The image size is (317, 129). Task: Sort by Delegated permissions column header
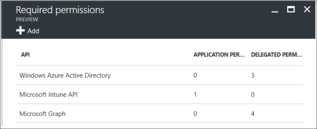[x=276, y=55]
